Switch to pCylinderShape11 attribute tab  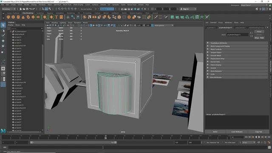pos(226,28)
